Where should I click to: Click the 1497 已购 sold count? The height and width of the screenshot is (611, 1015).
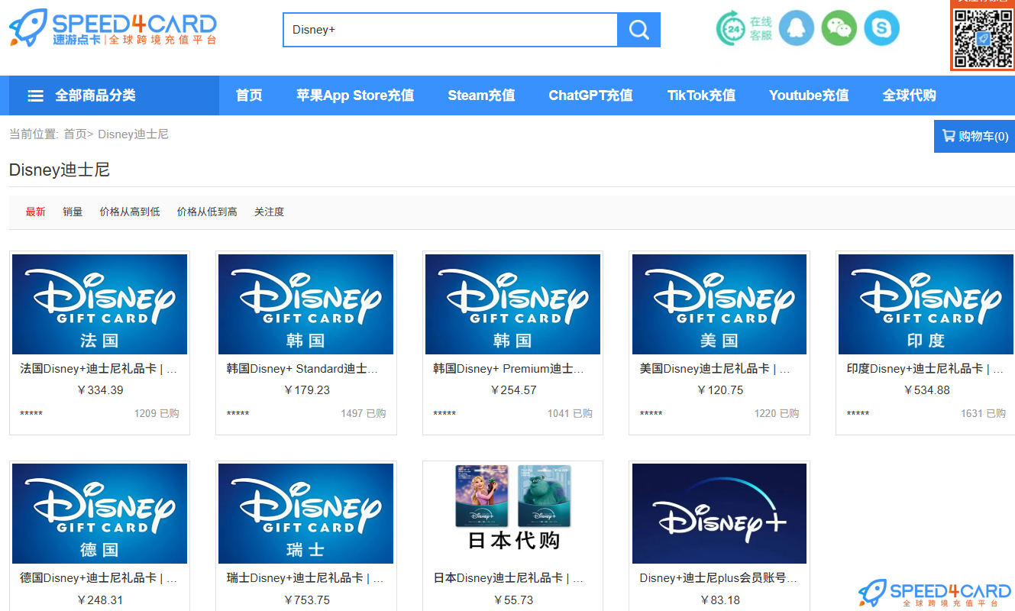(364, 413)
